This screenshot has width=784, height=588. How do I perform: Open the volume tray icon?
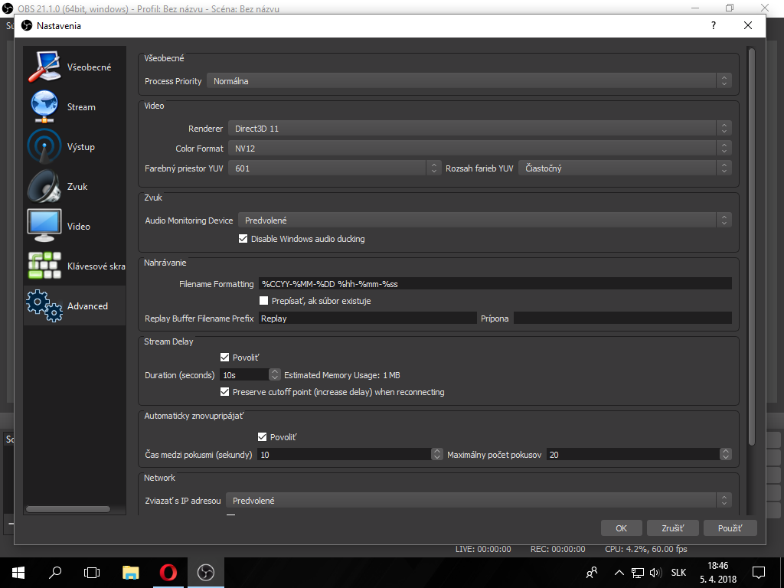(x=655, y=573)
